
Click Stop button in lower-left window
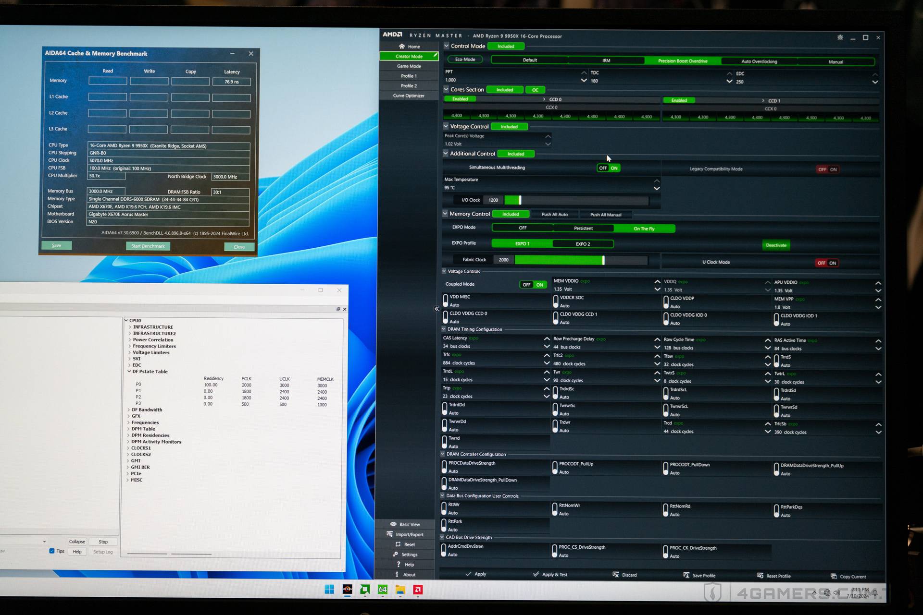(103, 542)
